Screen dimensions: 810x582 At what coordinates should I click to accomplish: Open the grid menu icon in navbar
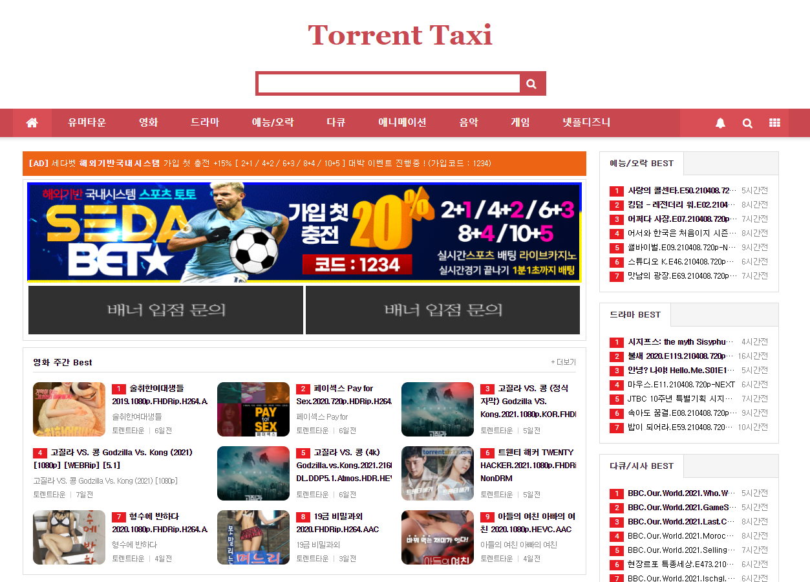tap(774, 123)
